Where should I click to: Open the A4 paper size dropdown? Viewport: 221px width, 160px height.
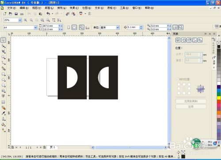pyautogui.click(x=35, y=27)
